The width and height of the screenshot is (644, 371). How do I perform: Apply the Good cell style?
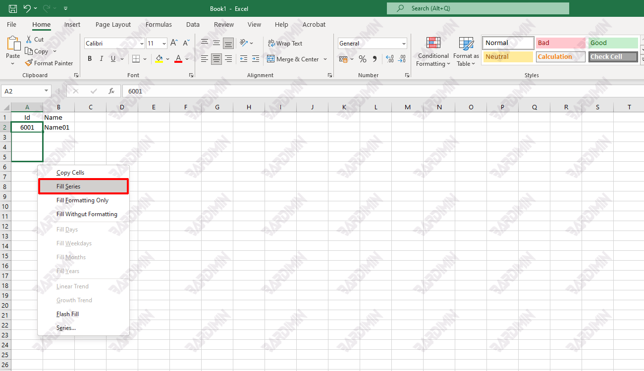(613, 43)
